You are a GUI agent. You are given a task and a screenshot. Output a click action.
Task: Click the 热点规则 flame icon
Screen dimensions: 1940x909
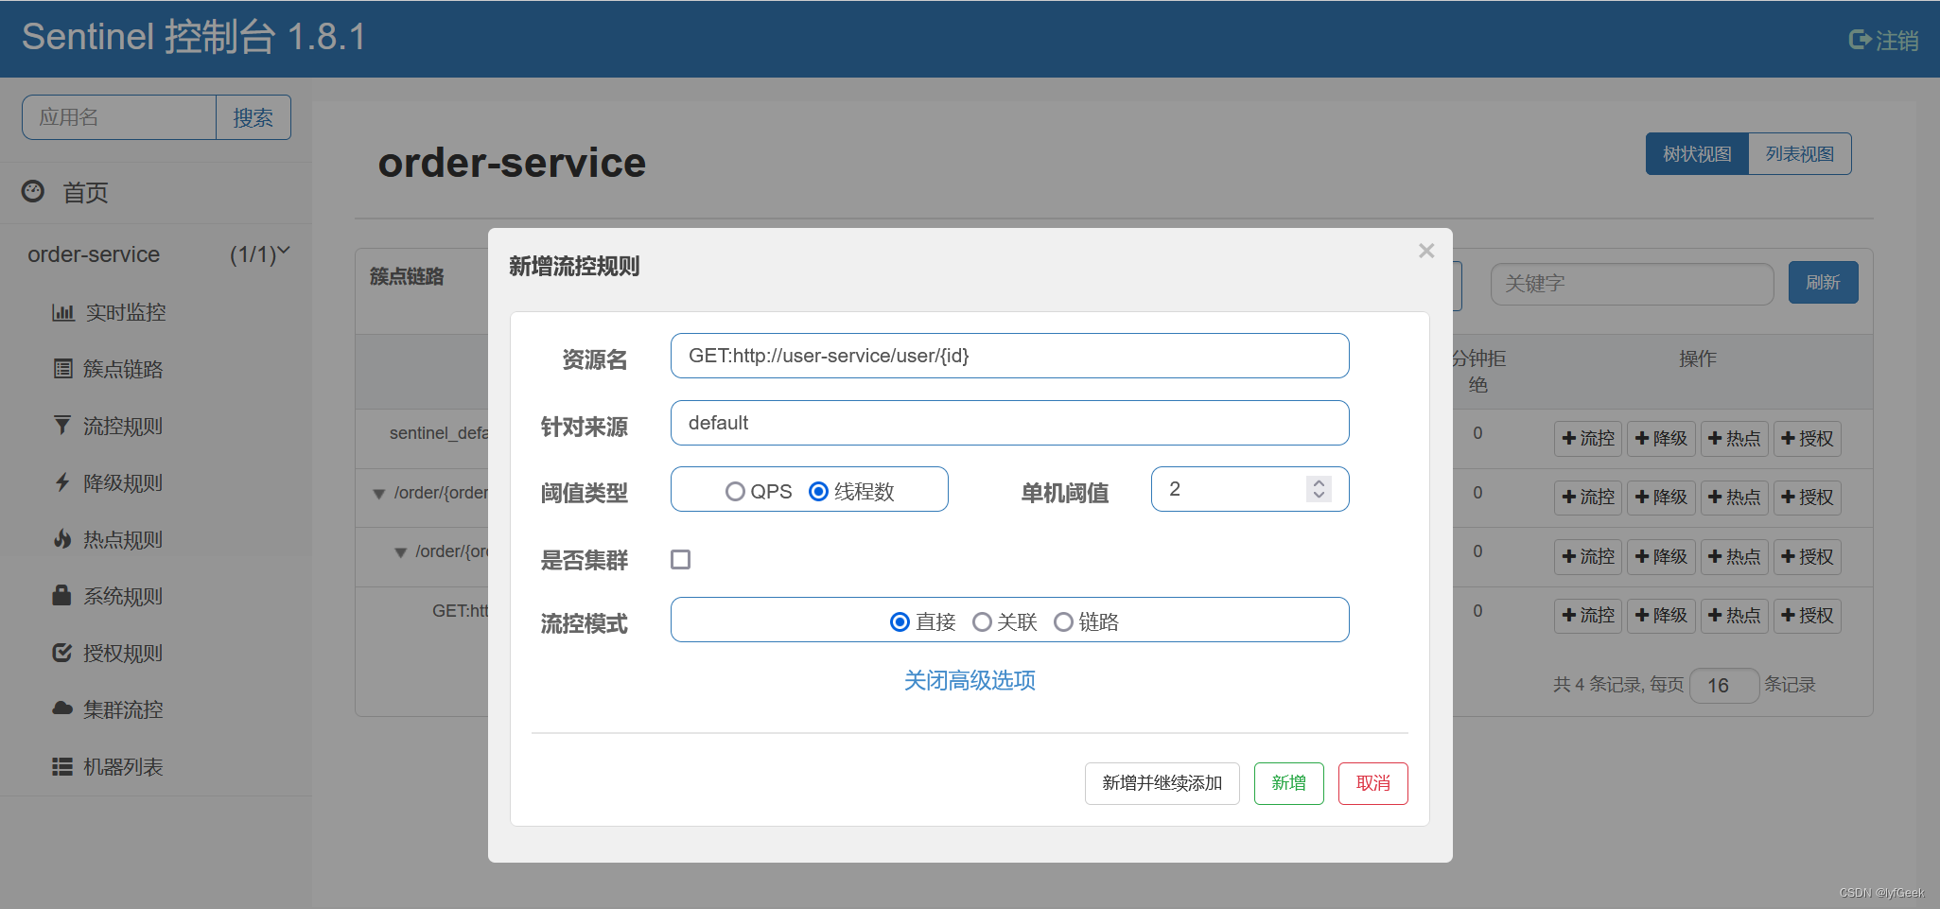pyautogui.click(x=62, y=539)
